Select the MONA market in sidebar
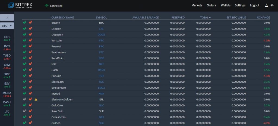Screen dimensions: 278x126 [x=7, y=94]
